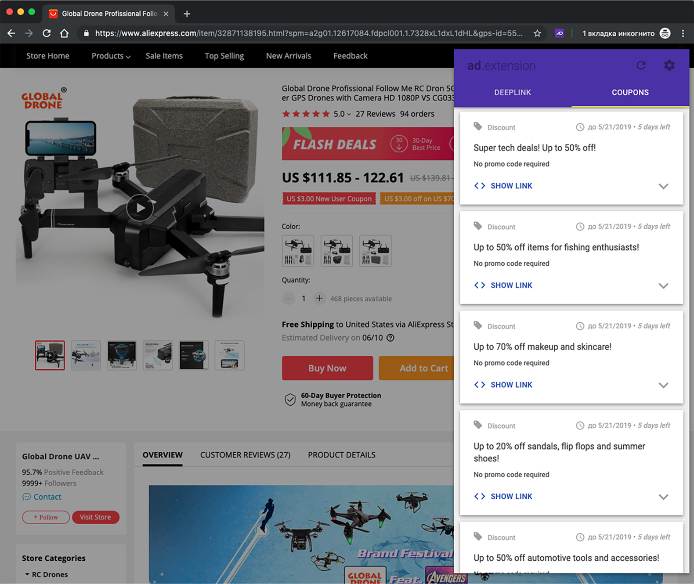Select the COUPONS tab

coord(630,92)
